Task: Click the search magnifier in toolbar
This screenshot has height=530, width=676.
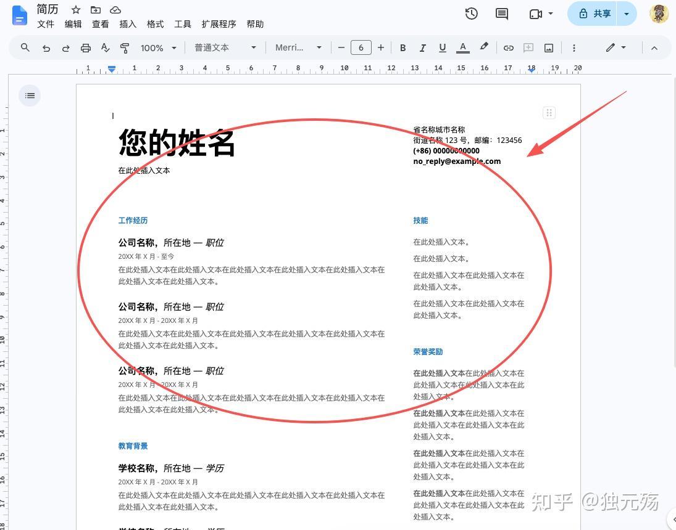Action: (x=25, y=47)
